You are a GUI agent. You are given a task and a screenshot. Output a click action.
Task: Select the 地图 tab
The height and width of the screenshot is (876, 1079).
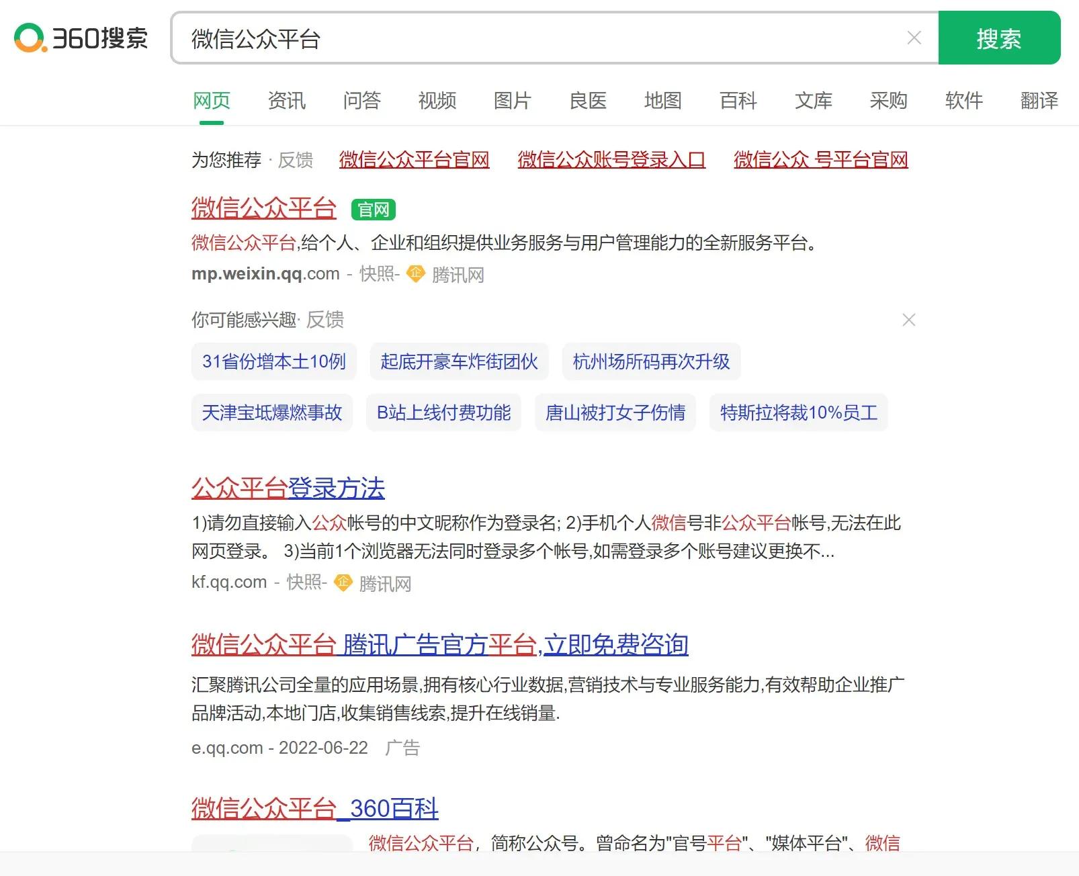663,101
